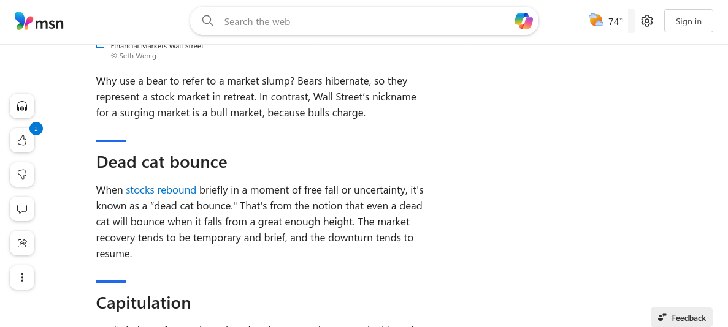Screen dimensions: 728x327
Task: Share the article via share icon
Action: [x=22, y=243]
